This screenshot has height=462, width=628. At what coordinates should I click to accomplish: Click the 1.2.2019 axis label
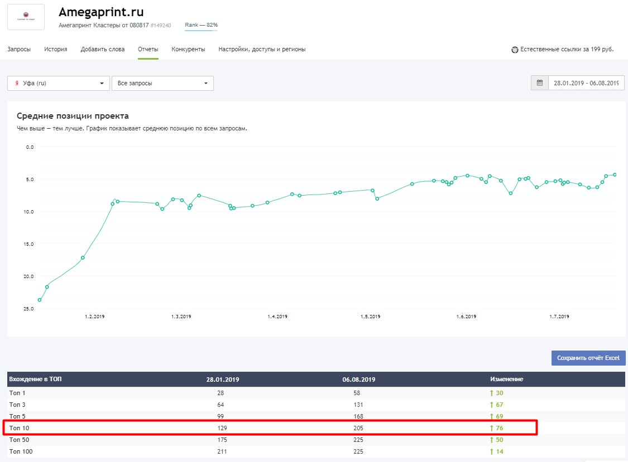pyautogui.click(x=94, y=317)
